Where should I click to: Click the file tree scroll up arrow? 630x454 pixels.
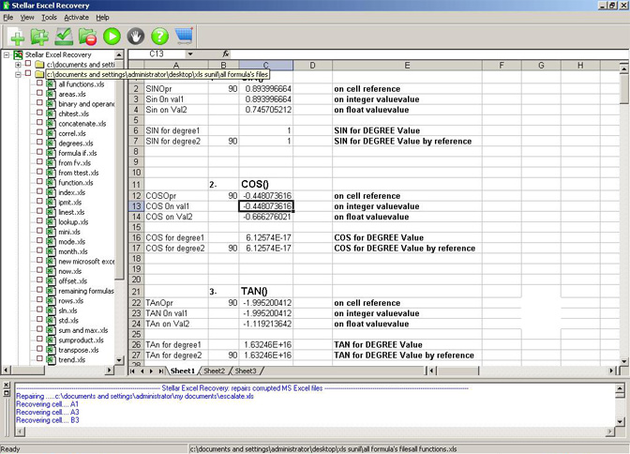[x=119, y=54]
